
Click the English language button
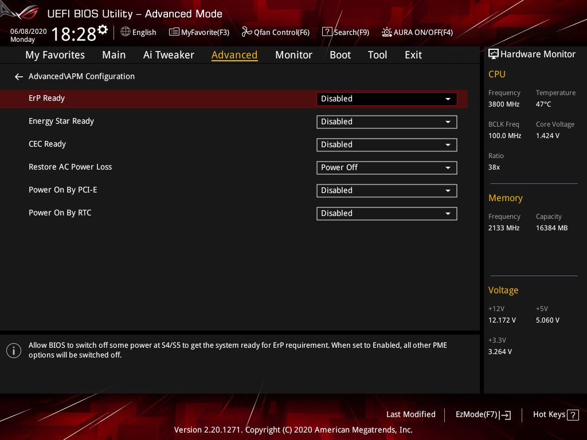[139, 32]
